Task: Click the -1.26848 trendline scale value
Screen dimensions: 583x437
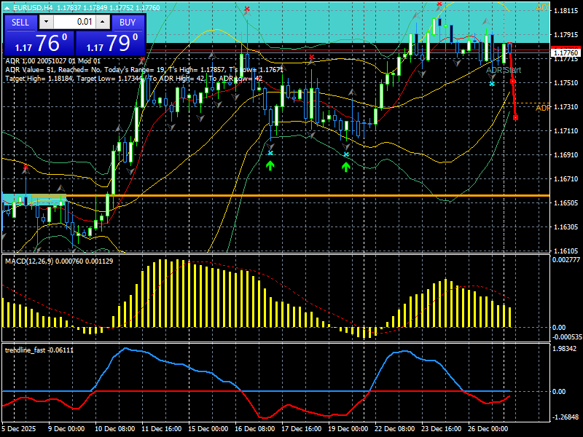Action: [566, 417]
